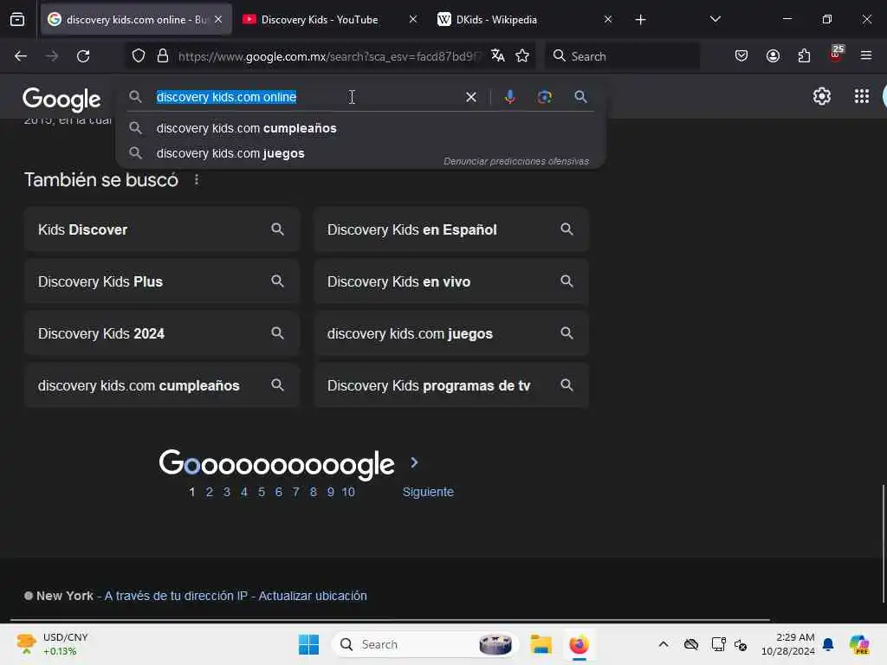
Task: Click Windows taskbar Search box
Action: 425,644
